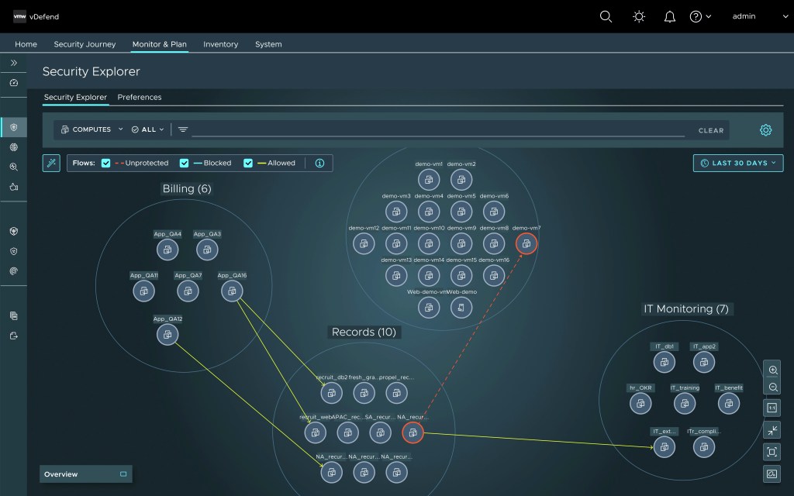Reset canvas zoom to 1:1
This screenshot has height=496, width=794.
pos(772,408)
